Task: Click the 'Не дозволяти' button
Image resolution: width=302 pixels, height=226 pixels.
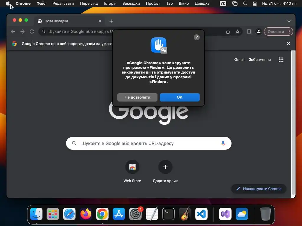Action: point(137,97)
